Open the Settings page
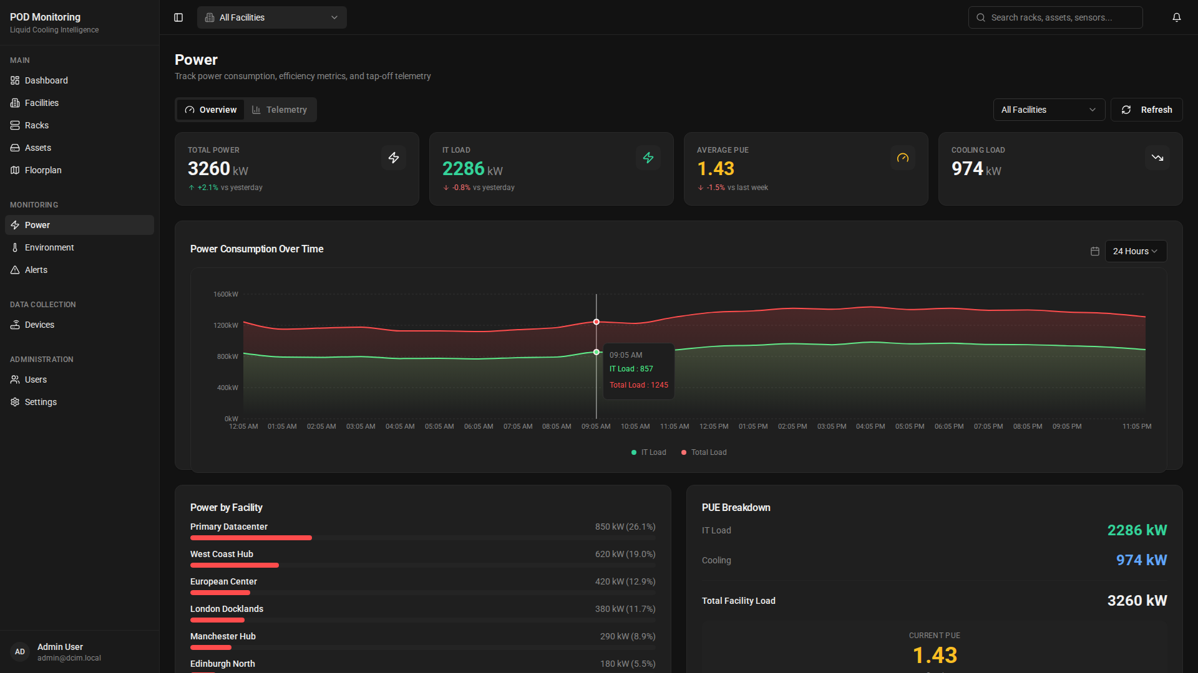The width and height of the screenshot is (1198, 673). coord(41,402)
